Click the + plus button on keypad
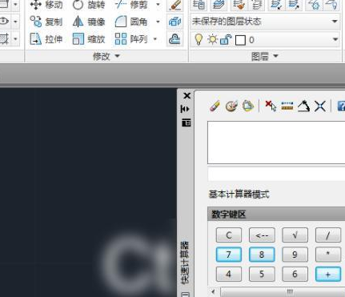Screen dimensions: 345x297 coord(328,274)
